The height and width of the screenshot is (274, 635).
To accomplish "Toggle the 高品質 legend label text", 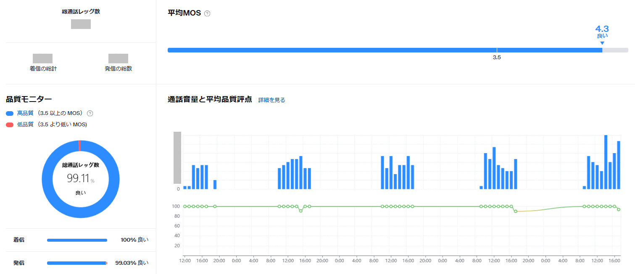I will click(25, 113).
